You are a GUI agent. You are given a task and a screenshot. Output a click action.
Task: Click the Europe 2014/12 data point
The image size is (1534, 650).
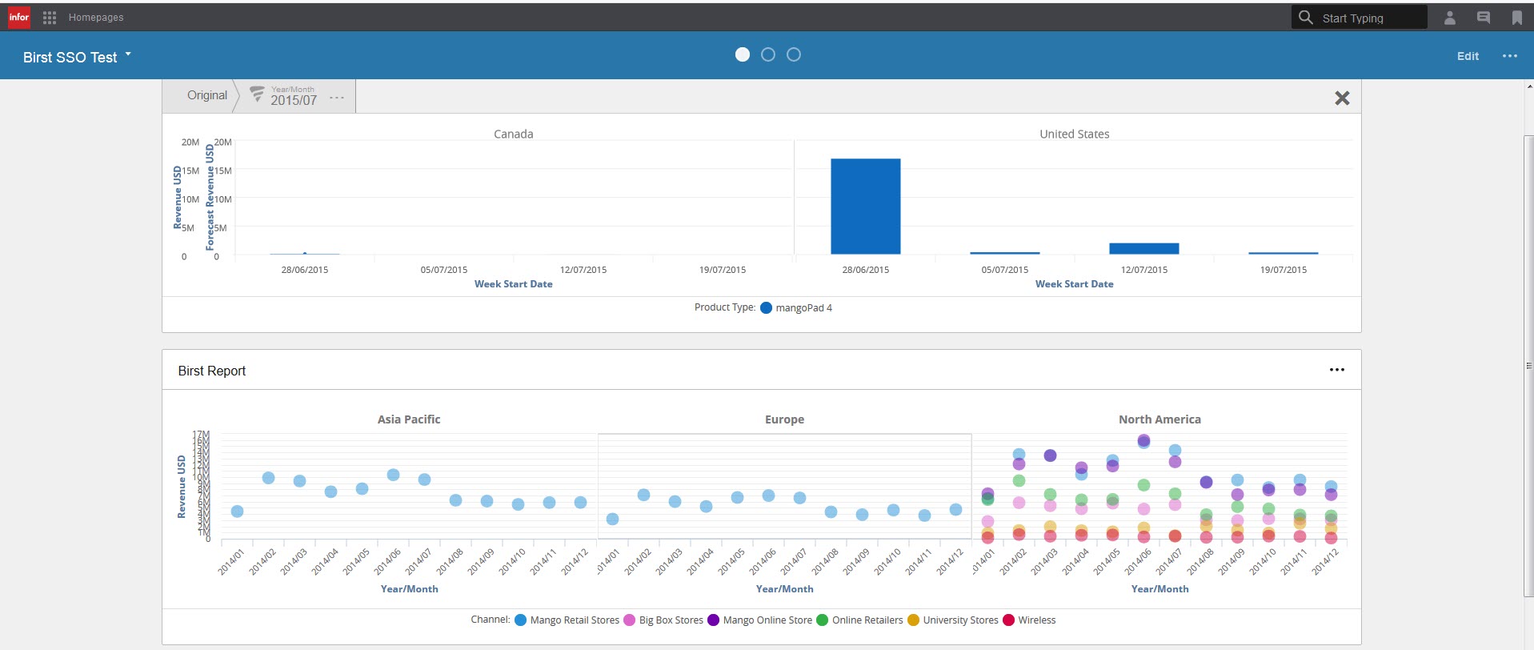955,509
